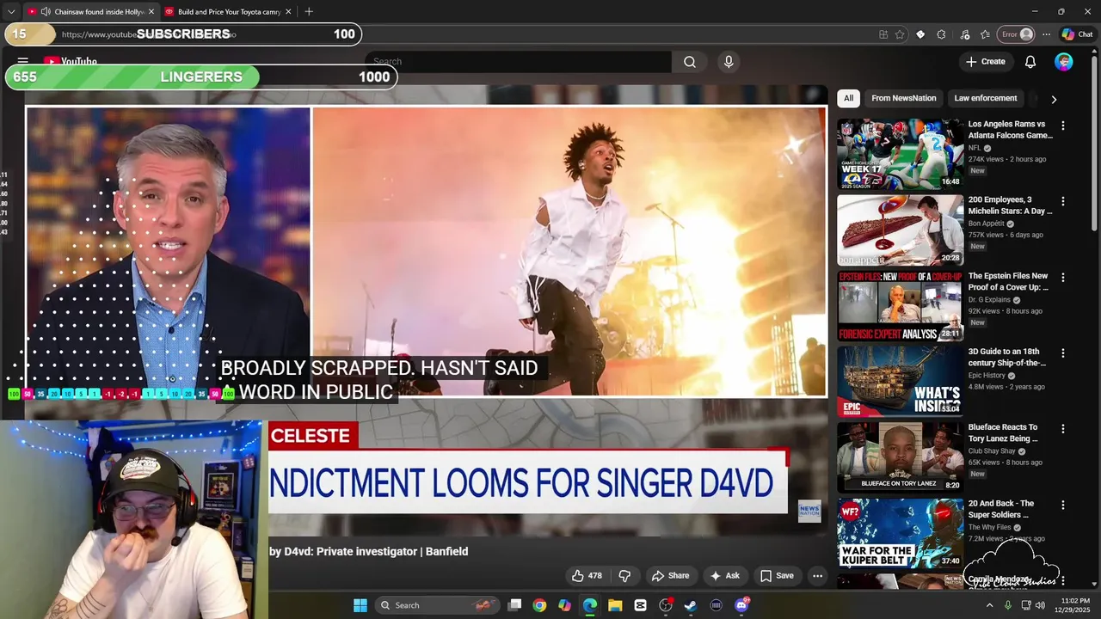Open Microsoft Edge taskbar icon
Screen dimensions: 1101x619
(590, 605)
